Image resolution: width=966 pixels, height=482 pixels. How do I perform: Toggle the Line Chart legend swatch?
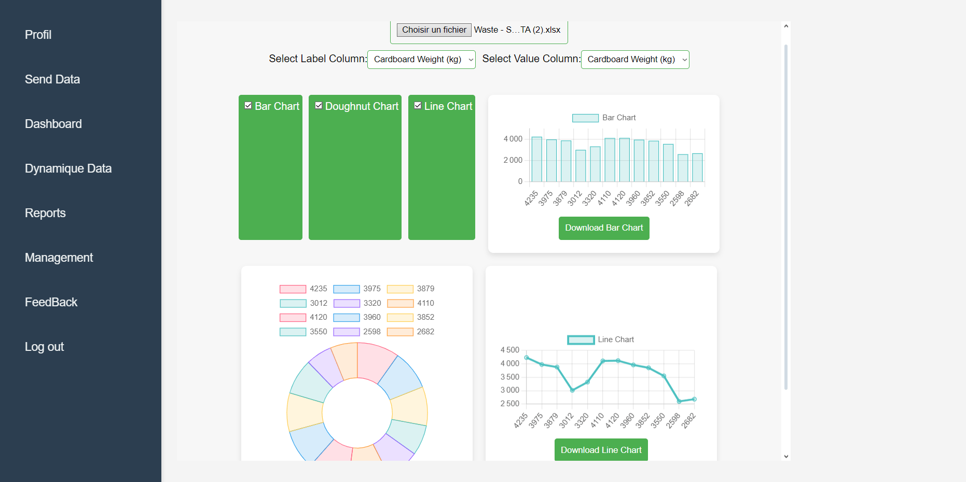pyautogui.click(x=581, y=340)
